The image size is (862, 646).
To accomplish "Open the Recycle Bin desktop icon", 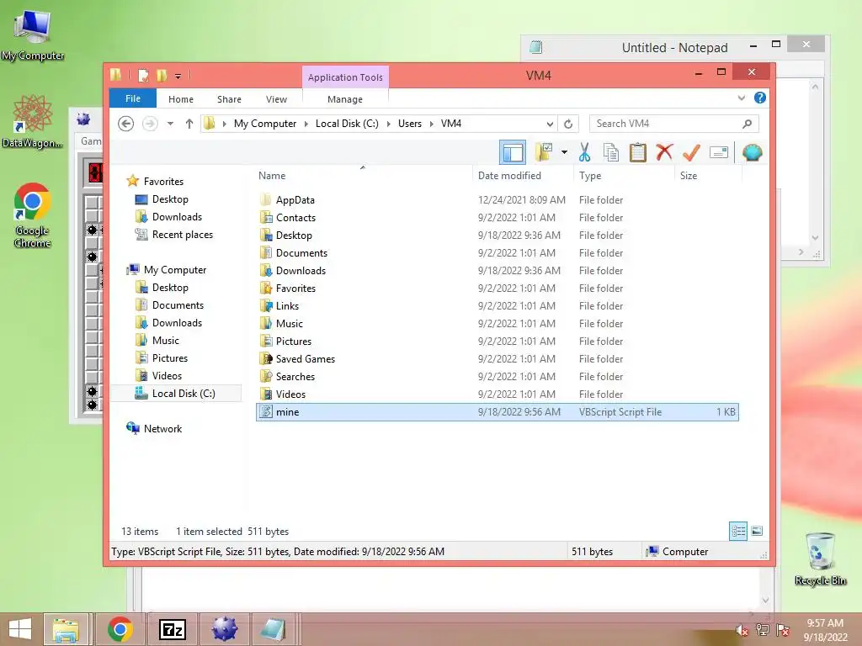I will click(x=820, y=559).
